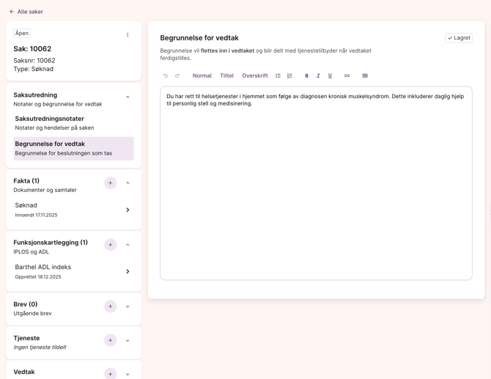Expand the Brev section chevron
Viewport: 491px width, 379px height.
click(x=128, y=306)
